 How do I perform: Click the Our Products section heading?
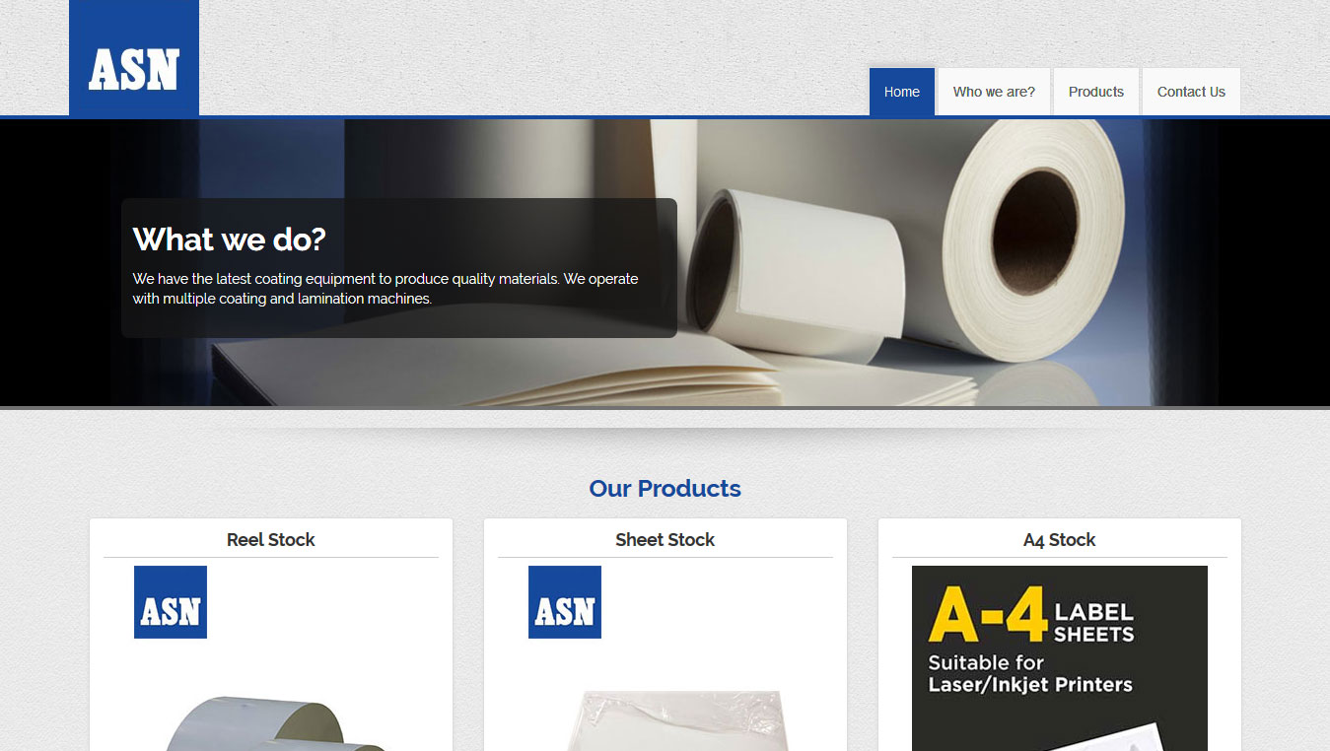(665, 489)
